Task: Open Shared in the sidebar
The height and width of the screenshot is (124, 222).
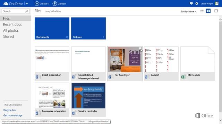Action: pyautogui.click(x=8, y=37)
